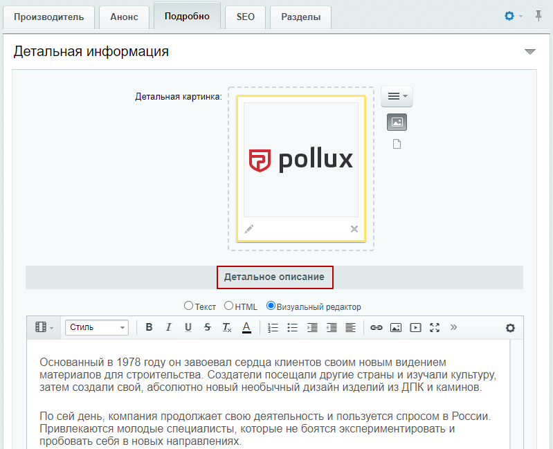Open the Производитель tab
This screenshot has width=553, height=449.
click(48, 17)
